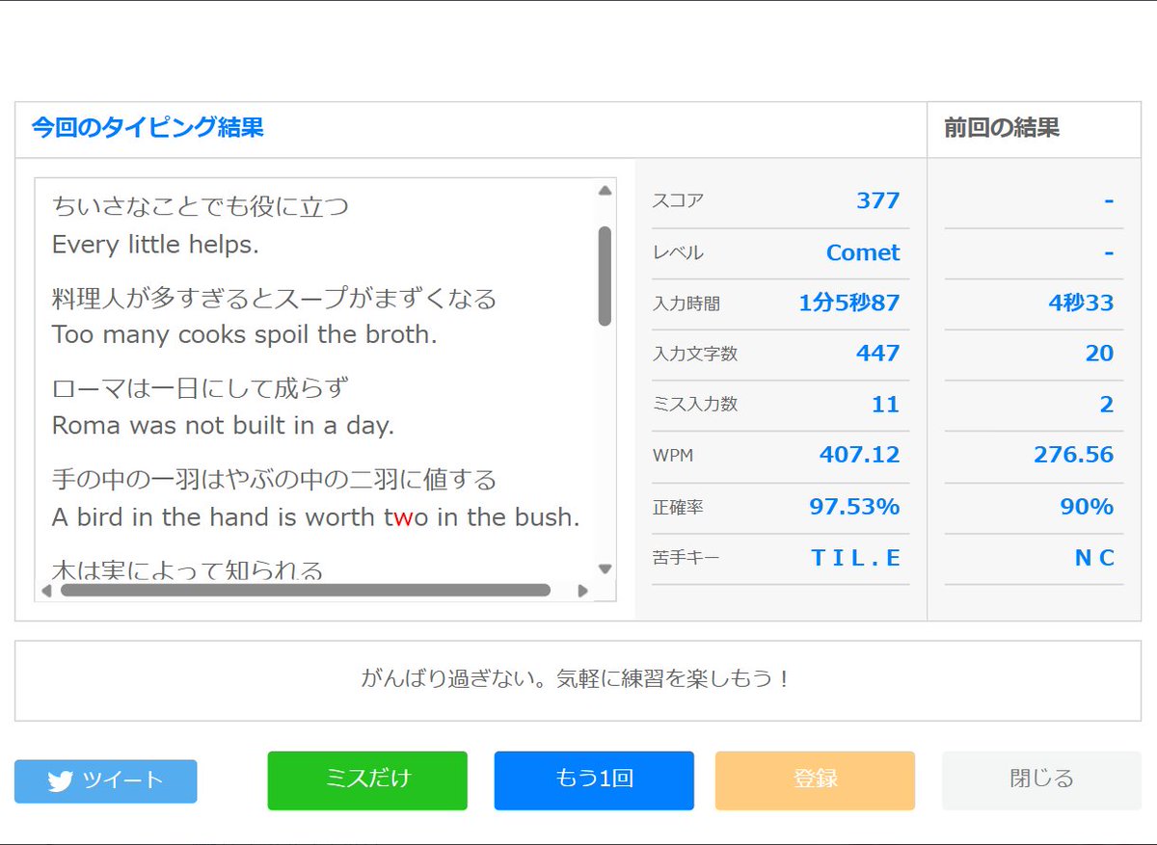
Task: Click the score value 377
Action: coord(877,200)
